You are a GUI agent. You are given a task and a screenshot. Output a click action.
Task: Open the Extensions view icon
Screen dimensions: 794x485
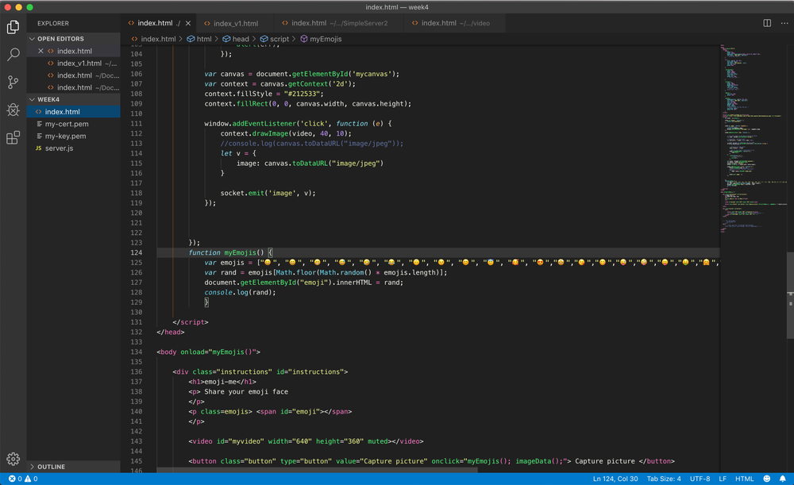[x=13, y=138]
